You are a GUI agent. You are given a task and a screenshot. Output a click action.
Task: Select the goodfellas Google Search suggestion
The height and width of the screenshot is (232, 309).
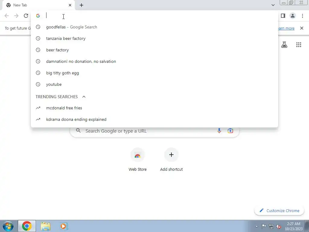click(x=154, y=27)
